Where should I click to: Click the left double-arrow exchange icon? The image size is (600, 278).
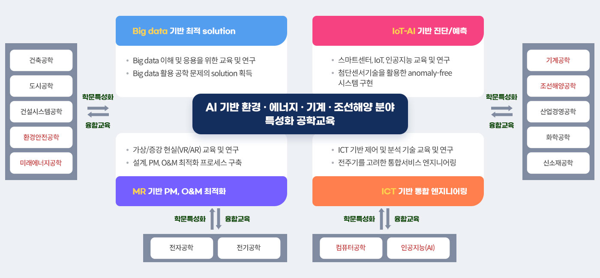(98, 111)
